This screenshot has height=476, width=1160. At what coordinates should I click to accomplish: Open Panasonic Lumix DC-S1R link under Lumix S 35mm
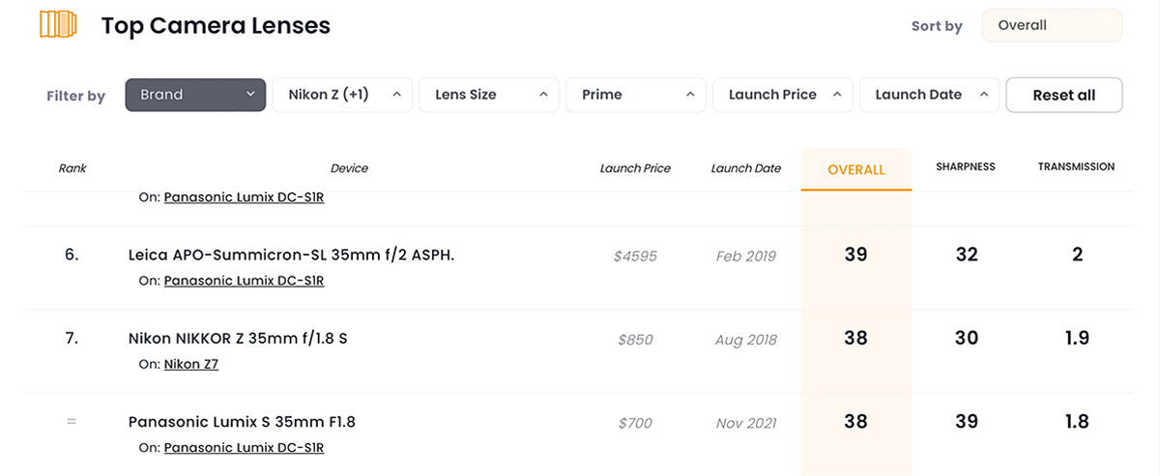pyautogui.click(x=244, y=448)
